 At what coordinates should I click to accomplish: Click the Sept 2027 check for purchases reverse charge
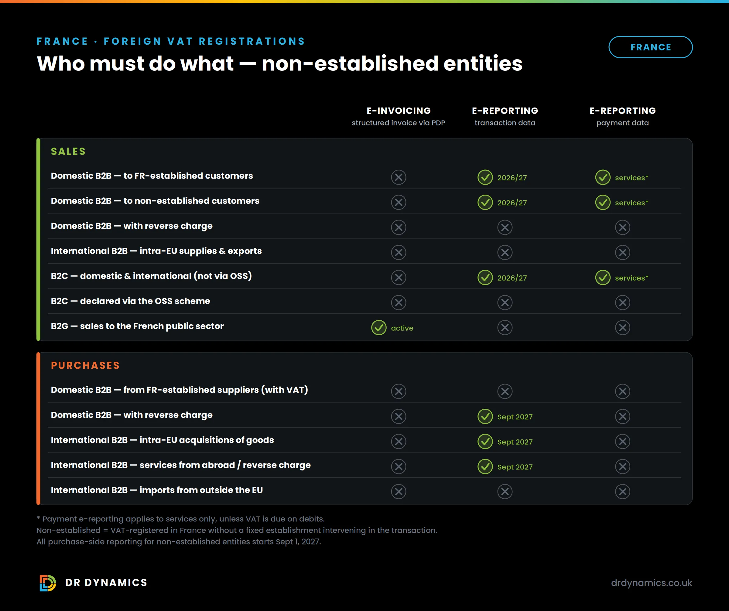[x=485, y=416]
